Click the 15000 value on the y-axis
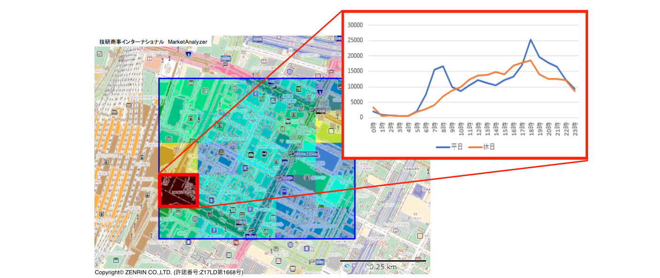The width and height of the screenshot is (660, 278). point(355,71)
